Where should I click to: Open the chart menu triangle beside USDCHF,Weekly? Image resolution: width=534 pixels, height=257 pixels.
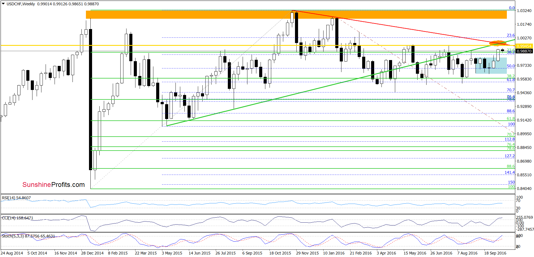coord(3,4)
